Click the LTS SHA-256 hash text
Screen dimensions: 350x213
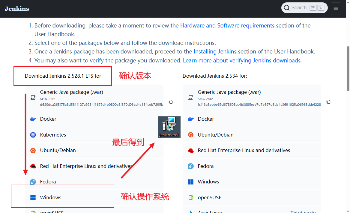click(x=102, y=105)
